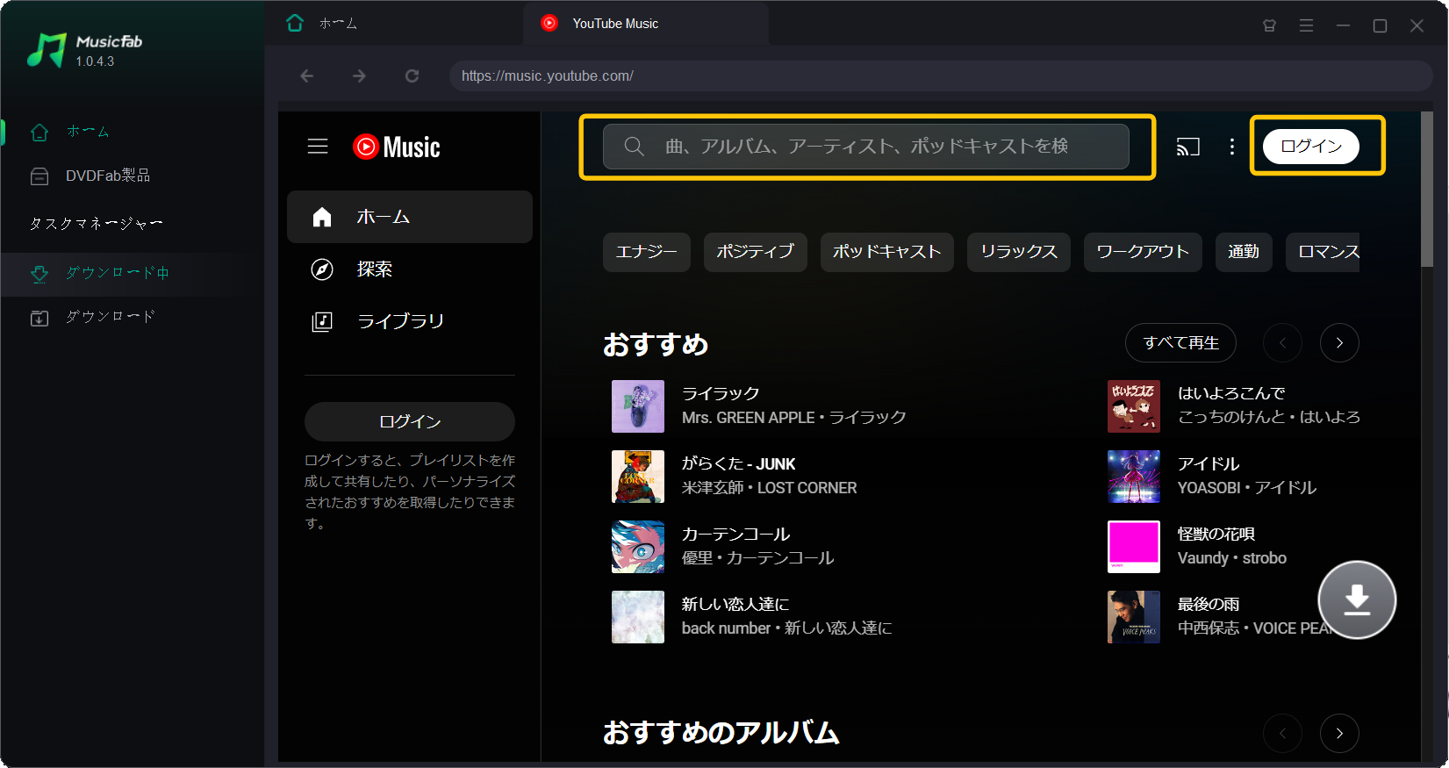Click the すべて再生 play all button
The width and height of the screenshot is (1449, 768).
pos(1180,343)
